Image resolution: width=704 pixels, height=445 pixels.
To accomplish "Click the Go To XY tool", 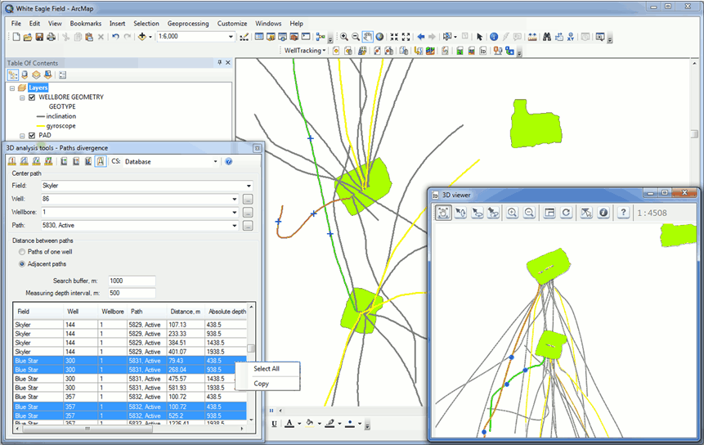I will pos(571,37).
